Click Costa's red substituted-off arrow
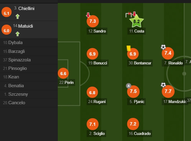 pos(134,14)
